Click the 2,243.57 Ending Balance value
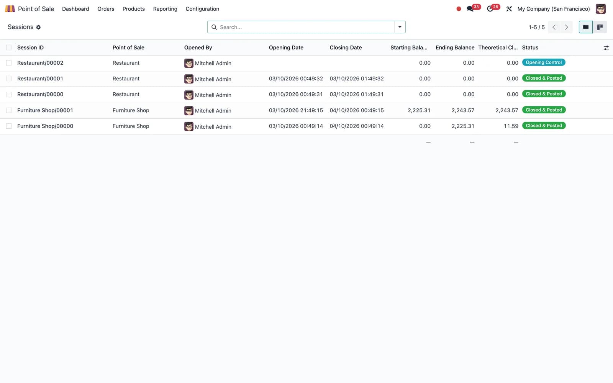Screen dimensions: 613x383 pos(463,110)
